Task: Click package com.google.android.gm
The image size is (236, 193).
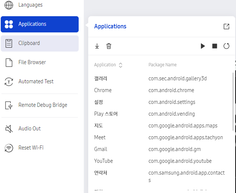Action: (175, 149)
